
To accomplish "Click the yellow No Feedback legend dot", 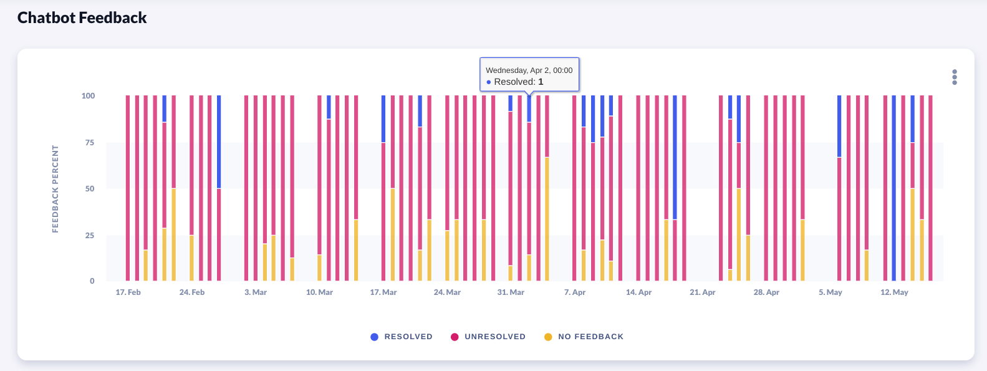I will click(548, 337).
